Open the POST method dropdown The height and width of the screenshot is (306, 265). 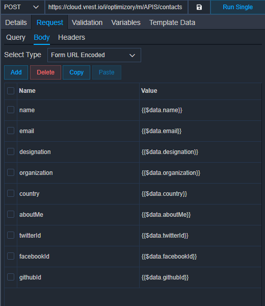[22, 7]
